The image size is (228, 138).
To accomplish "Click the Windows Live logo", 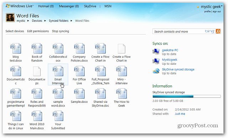I will (20, 6).
